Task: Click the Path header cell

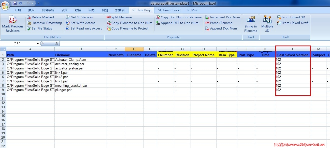Action: tap(31, 55)
